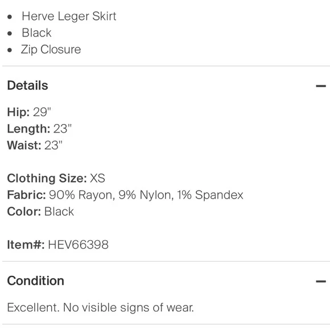Click the Fabric composition line
The width and height of the screenshot is (330, 330).
point(125,195)
